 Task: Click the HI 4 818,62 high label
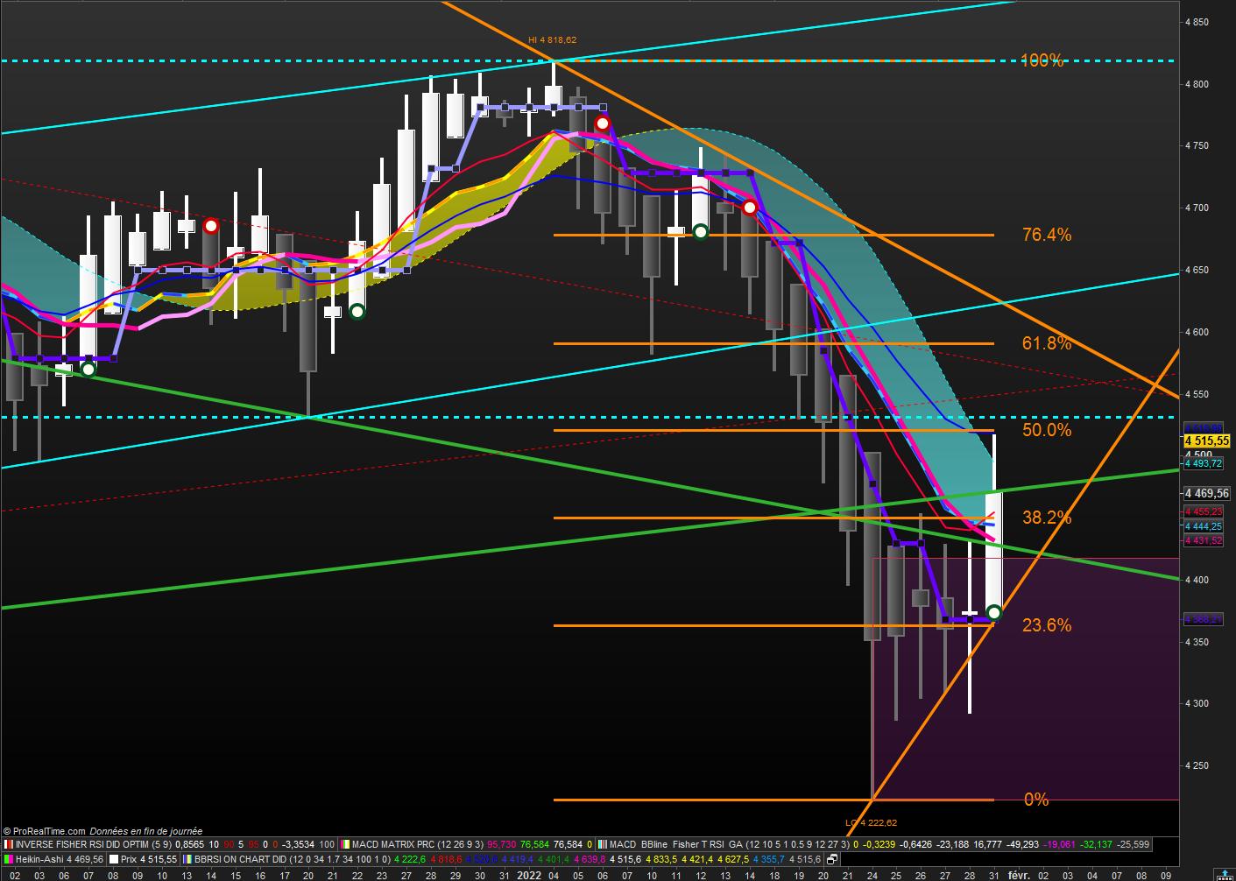tap(553, 40)
